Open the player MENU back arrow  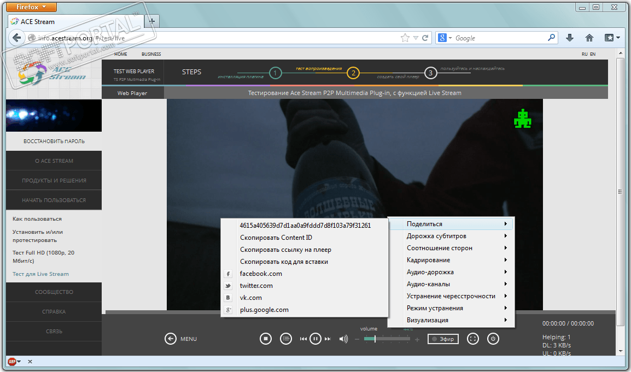click(x=171, y=339)
